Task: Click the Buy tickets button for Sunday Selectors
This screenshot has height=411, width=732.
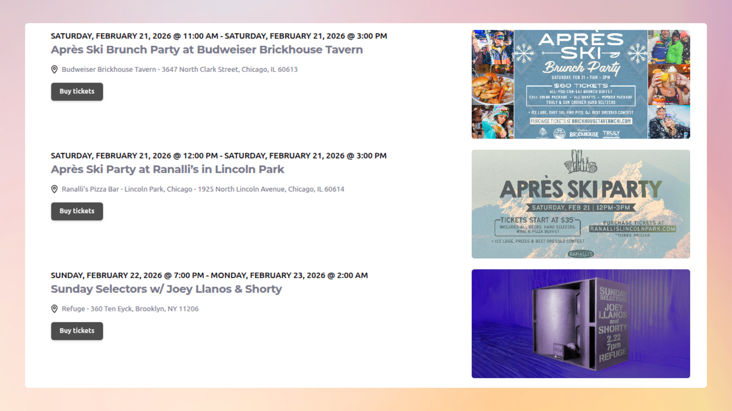Action: 77,331
